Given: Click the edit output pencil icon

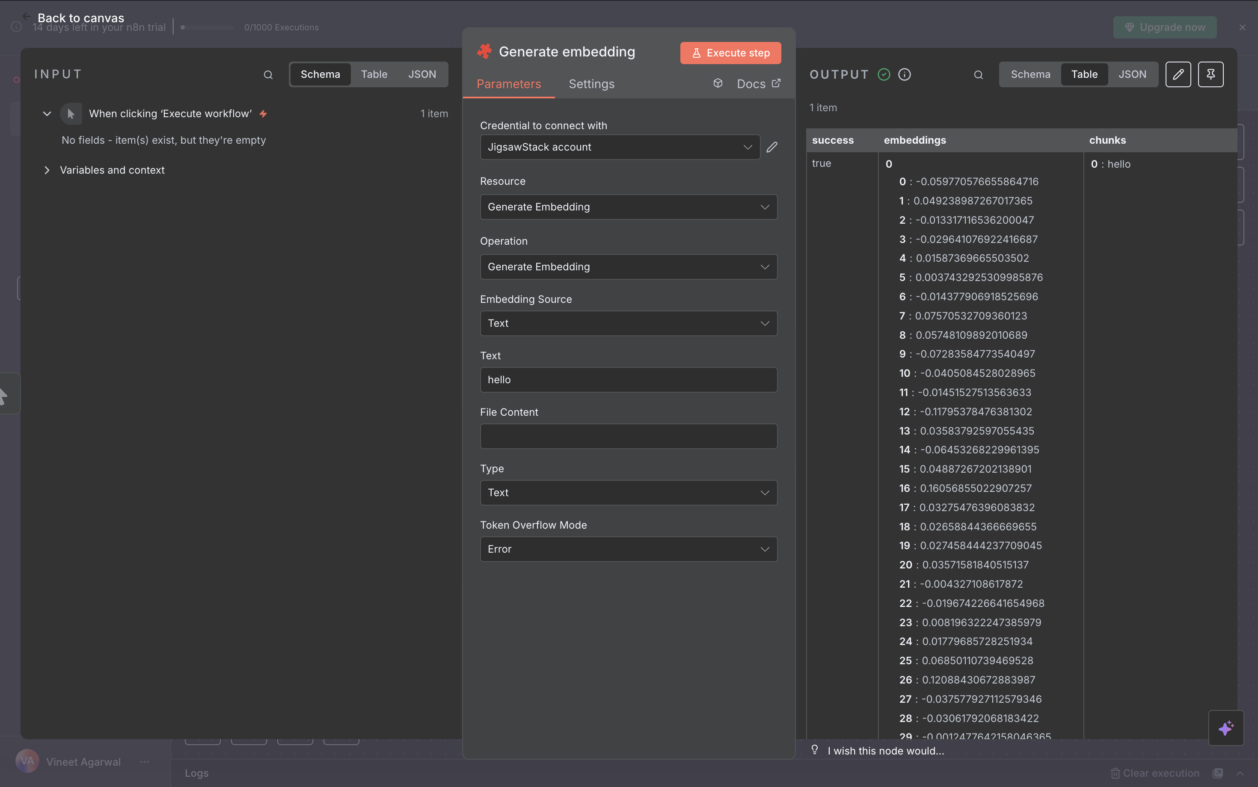Looking at the screenshot, I should (1178, 74).
